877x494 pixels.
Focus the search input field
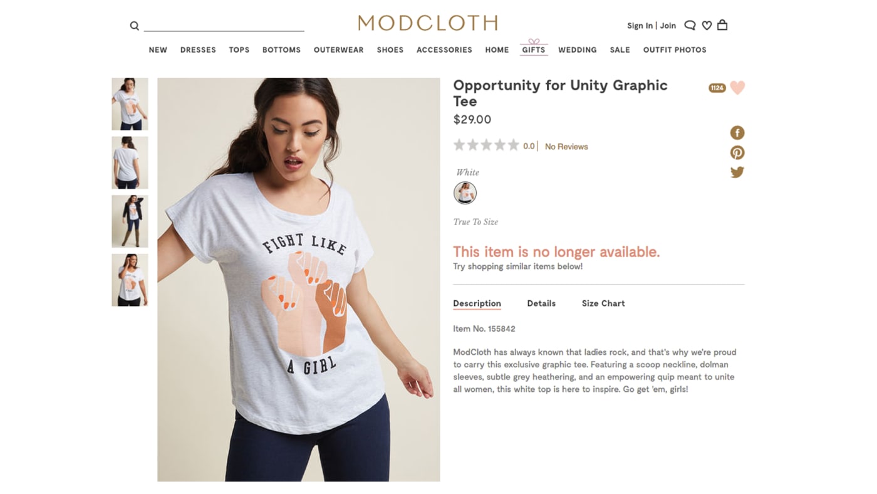(224, 25)
